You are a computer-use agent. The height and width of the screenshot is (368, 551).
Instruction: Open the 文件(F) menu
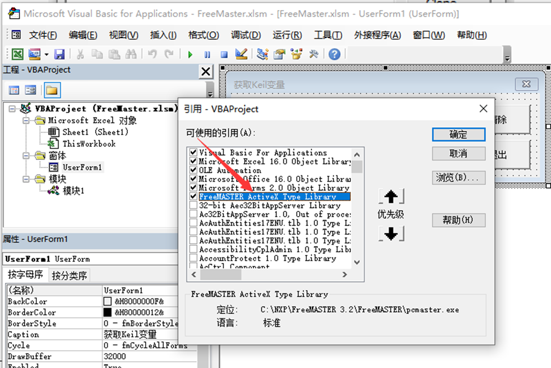[43, 35]
